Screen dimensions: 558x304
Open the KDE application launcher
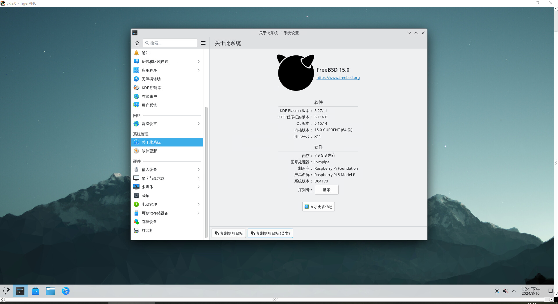(6, 291)
